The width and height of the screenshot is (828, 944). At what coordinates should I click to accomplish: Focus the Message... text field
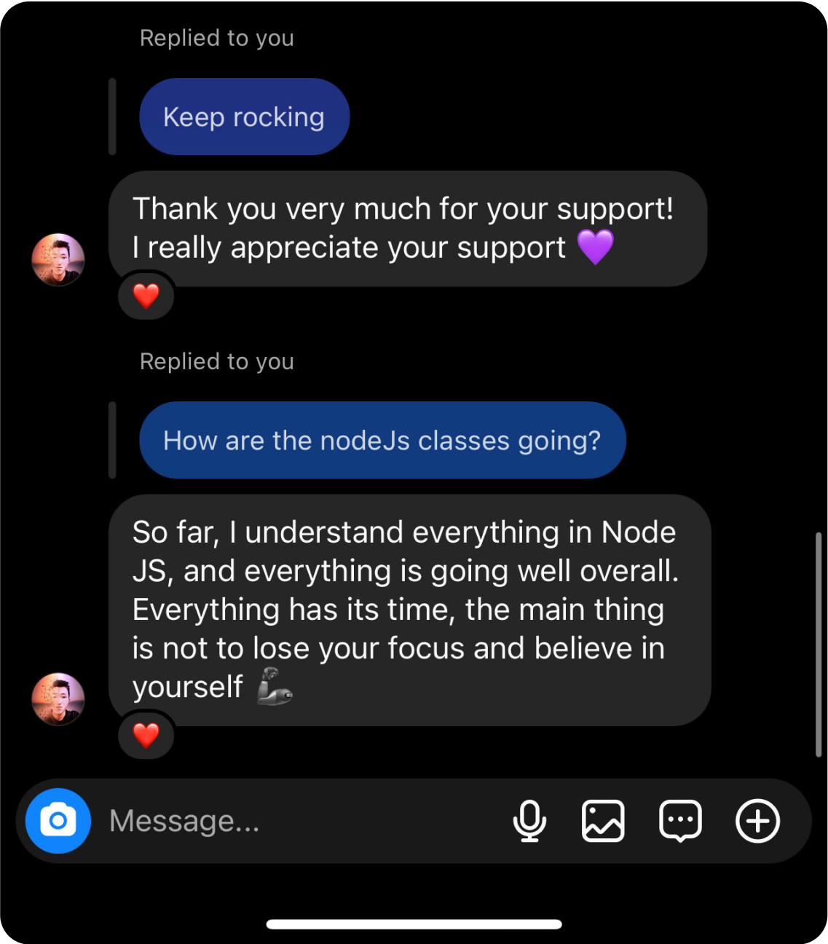click(299, 821)
